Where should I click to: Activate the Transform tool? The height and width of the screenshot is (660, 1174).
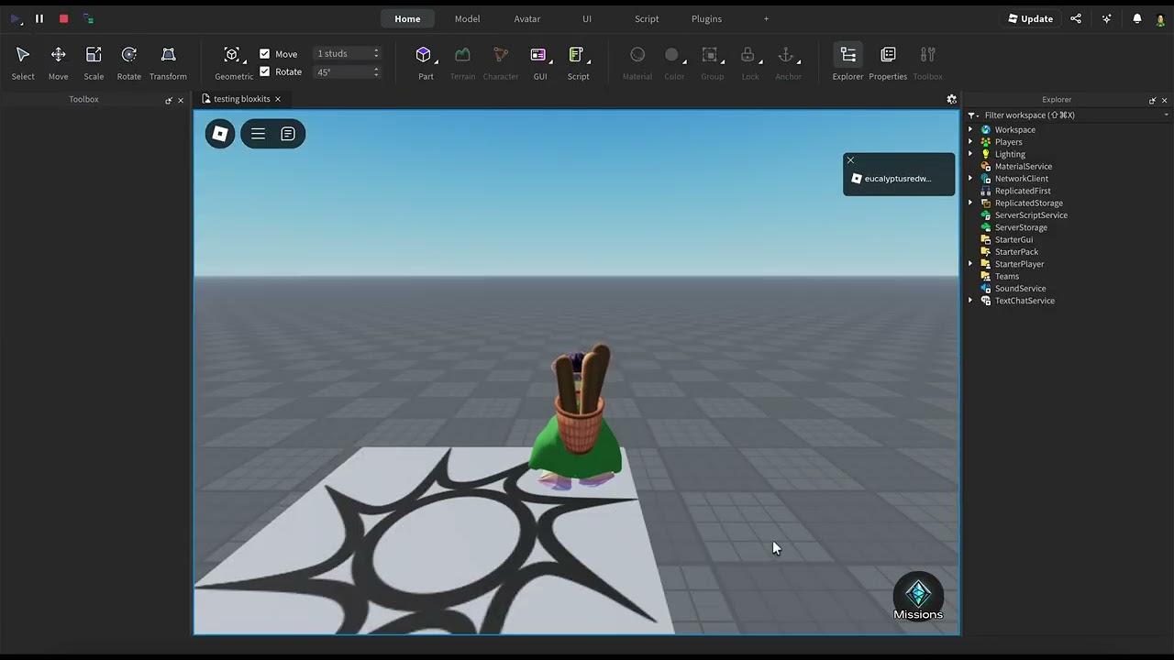[168, 63]
